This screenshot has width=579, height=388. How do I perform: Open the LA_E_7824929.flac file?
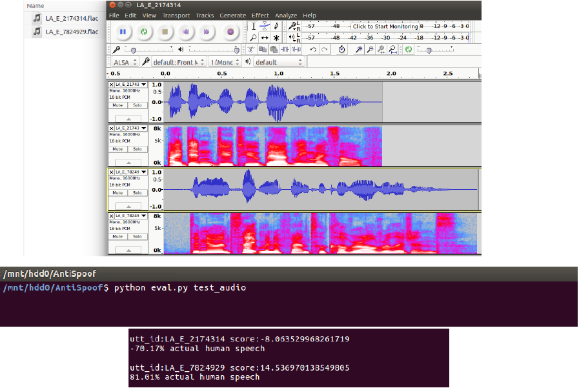pos(71,32)
